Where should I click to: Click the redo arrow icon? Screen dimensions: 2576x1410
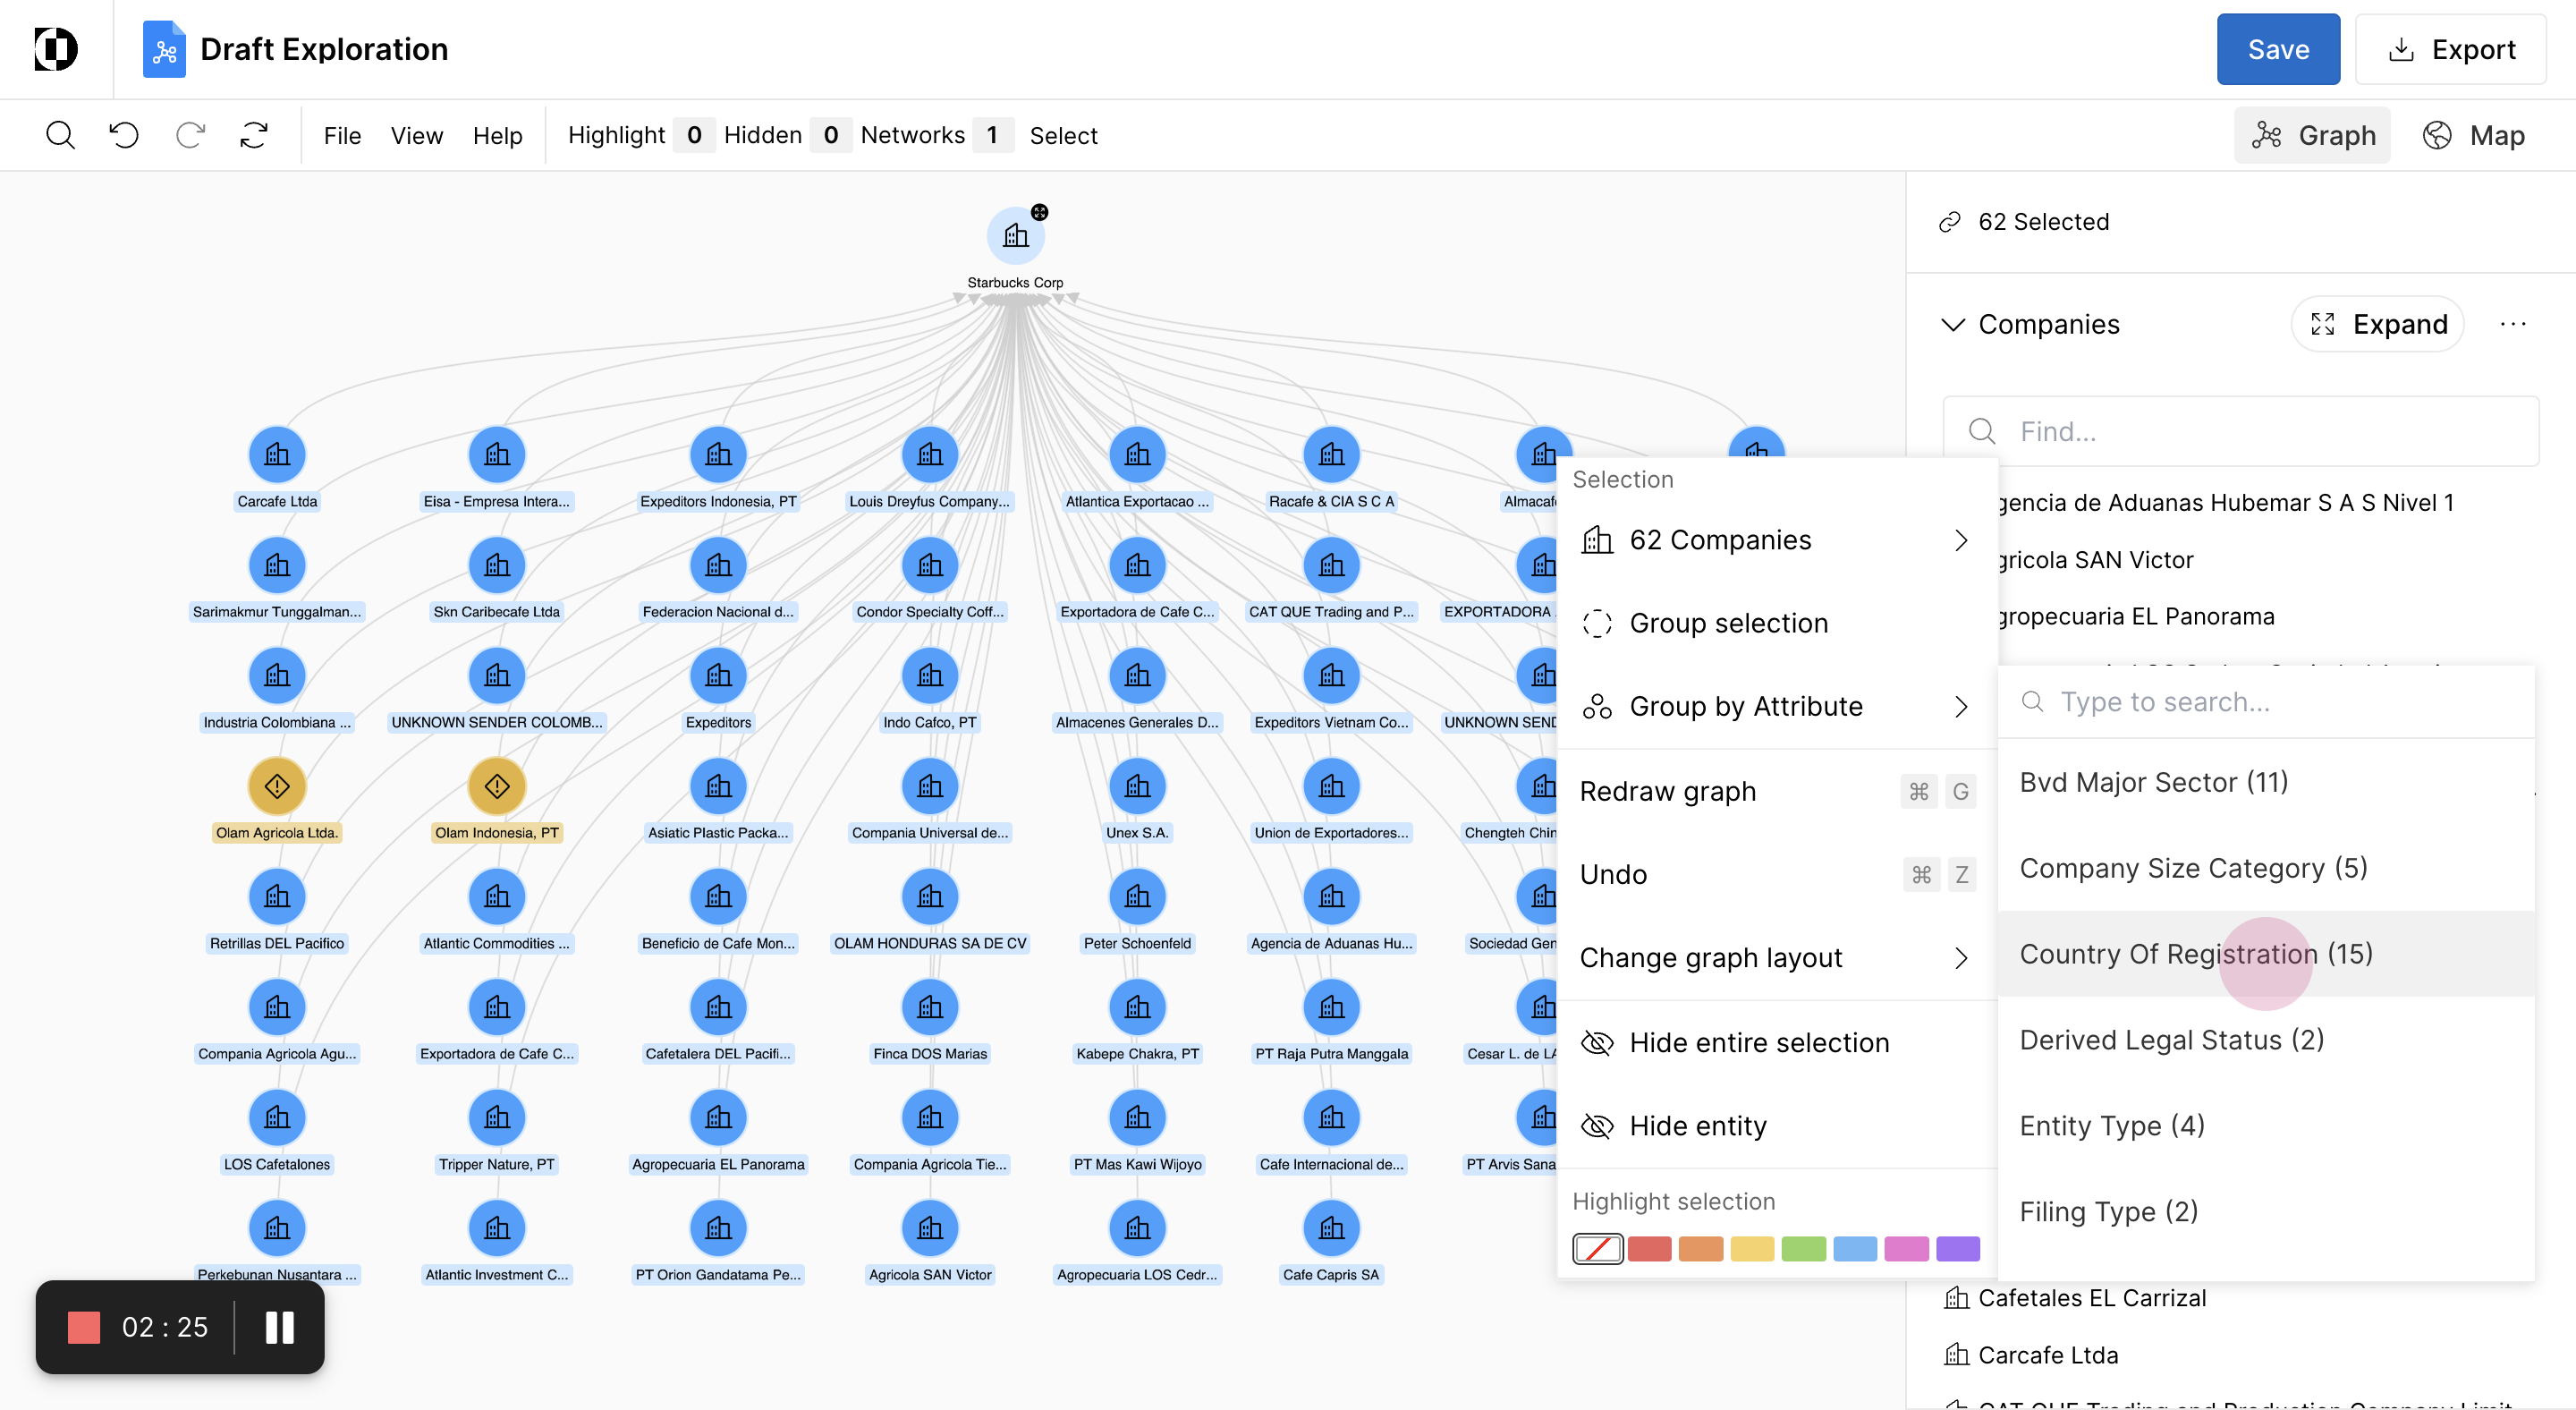click(190, 135)
